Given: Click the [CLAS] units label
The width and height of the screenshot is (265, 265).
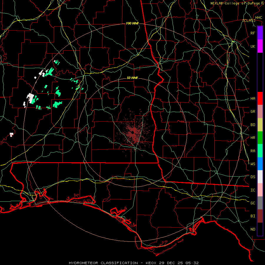Looking at the screenshot, I should pyautogui.click(x=249, y=20).
